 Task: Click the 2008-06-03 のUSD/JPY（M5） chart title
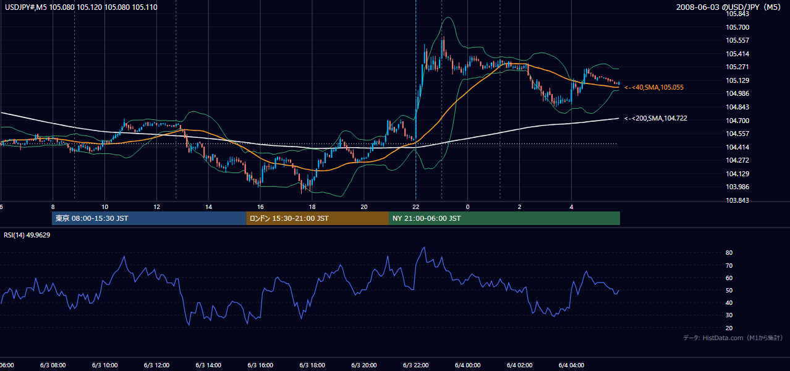pyautogui.click(x=730, y=7)
